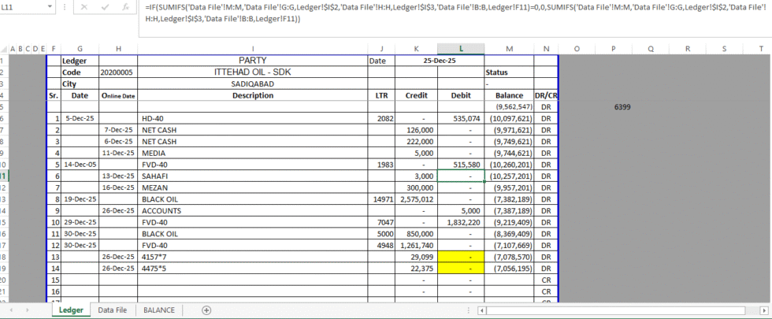Select the Ledger sheet tab

click(71, 310)
